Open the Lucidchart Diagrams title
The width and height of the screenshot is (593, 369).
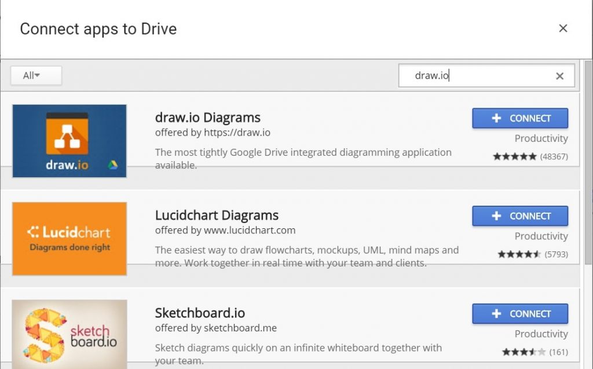click(217, 215)
